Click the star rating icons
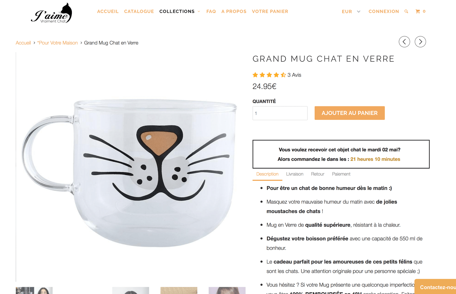 (269, 75)
